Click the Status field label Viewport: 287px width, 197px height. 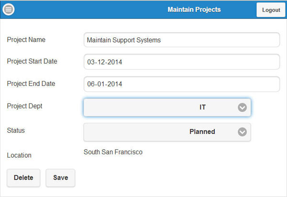click(16, 130)
